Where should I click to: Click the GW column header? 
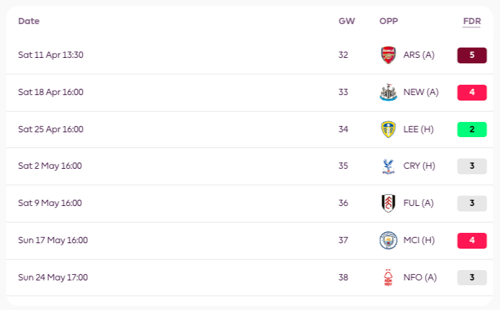point(346,21)
